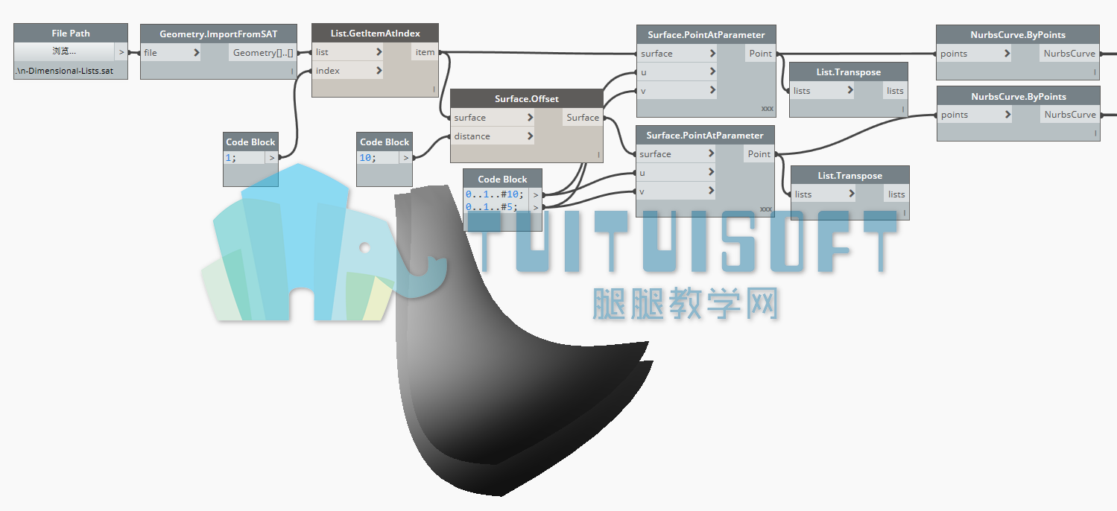
Task: Click the output arrow for the 0..1..#5; line
Action: pos(535,207)
